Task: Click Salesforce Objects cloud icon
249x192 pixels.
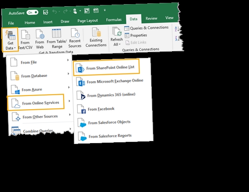Action: click(x=83, y=125)
